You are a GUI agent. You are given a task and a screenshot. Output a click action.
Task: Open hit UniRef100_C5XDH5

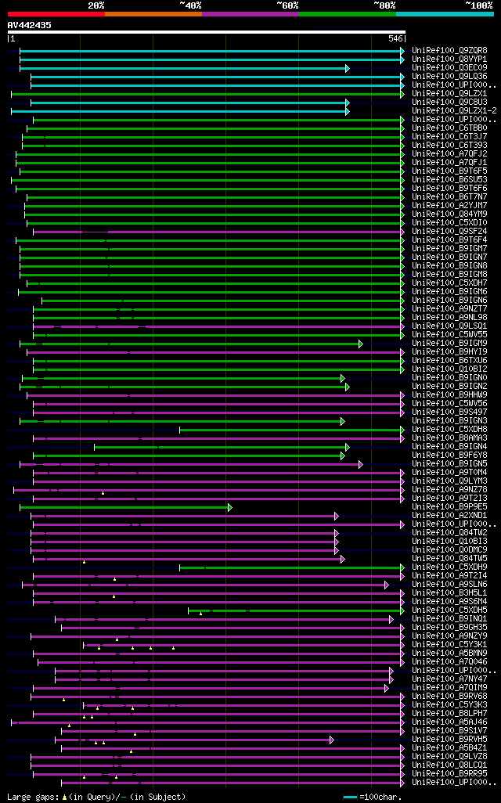pos(450,610)
